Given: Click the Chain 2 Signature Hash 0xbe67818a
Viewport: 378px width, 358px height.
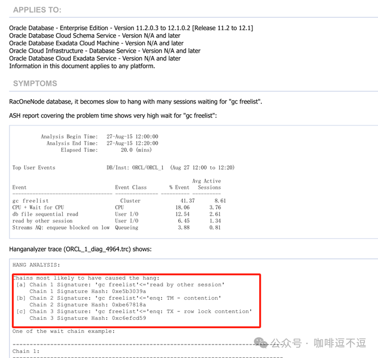Looking at the screenshot, I should click(87, 305).
